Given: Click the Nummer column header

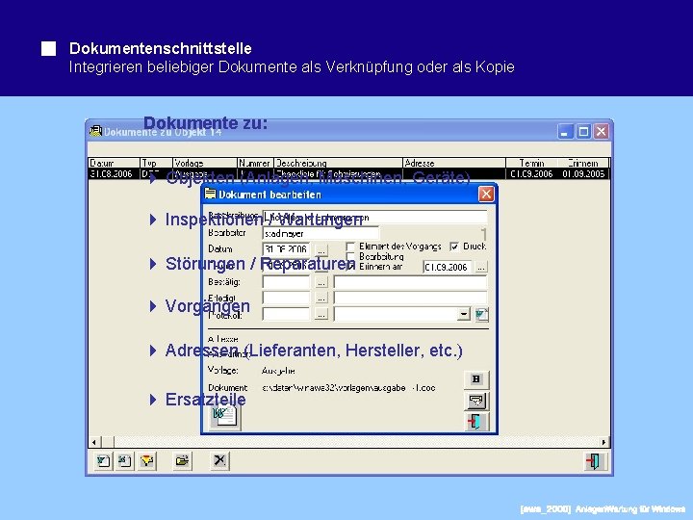Looking at the screenshot, I should 255,163.
